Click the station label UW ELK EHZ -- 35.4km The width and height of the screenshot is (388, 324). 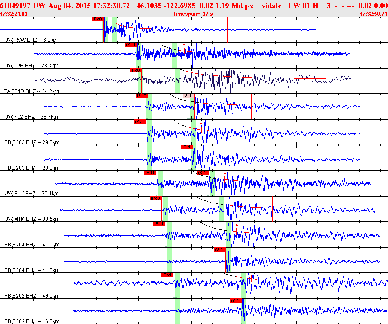[x=32, y=193]
